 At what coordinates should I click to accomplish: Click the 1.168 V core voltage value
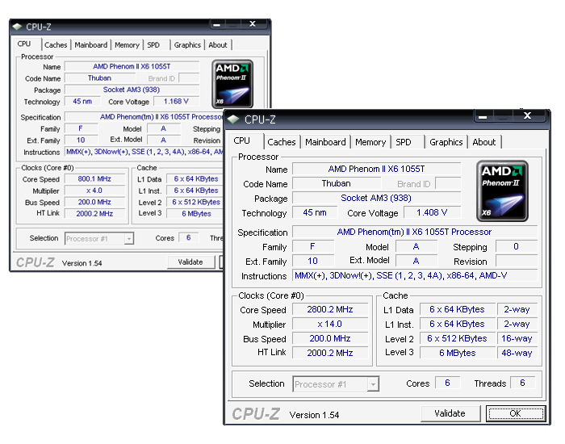(176, 101)
